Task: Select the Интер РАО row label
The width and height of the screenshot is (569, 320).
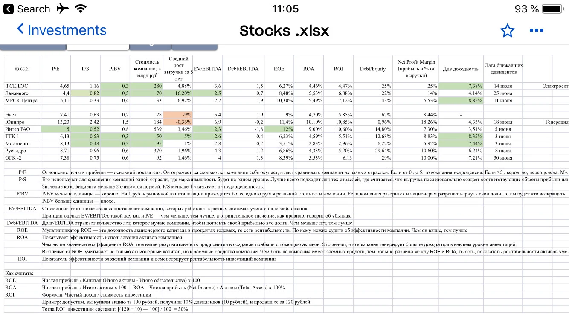Action: 23,129
